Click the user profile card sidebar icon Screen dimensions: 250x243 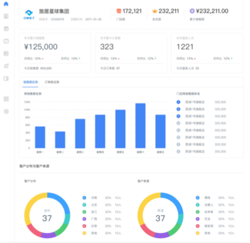click(x=6, y=53)
